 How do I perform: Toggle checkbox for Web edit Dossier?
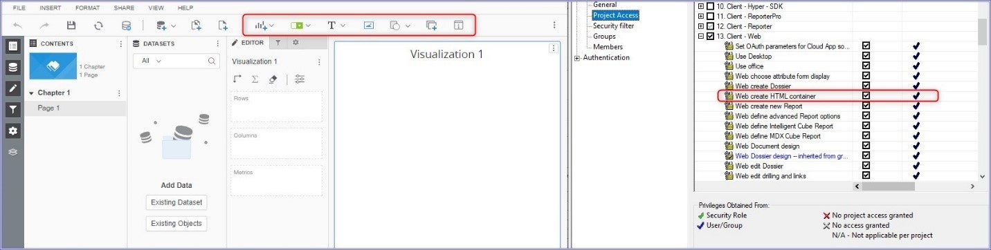(866, 166)
